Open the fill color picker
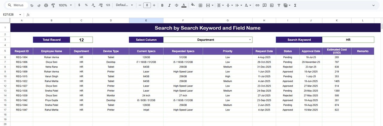The width and height of the screenshot is (383, 126). [x=193, y=5]
